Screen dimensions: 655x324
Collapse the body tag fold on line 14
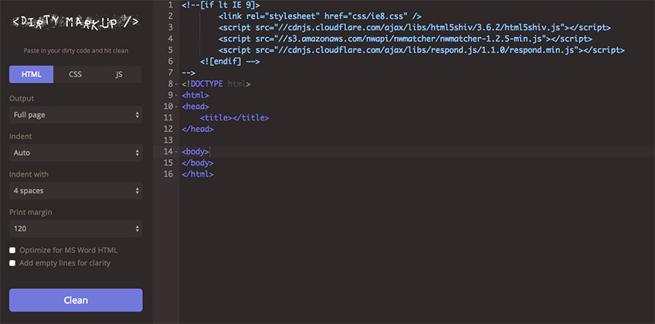[x=177, y=152]
